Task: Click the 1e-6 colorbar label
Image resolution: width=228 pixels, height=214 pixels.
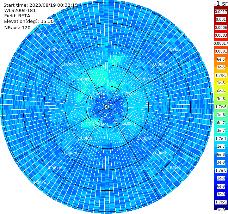Action: pyautogui.click(x=221, y=115)
